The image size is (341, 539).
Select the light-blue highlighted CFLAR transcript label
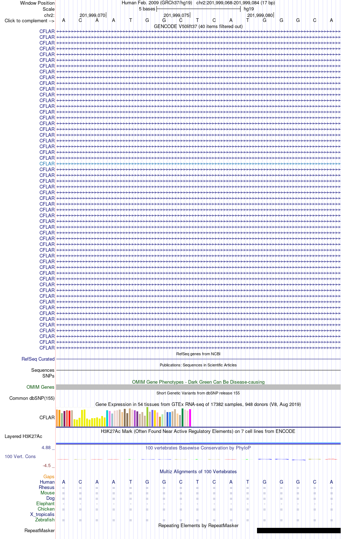pyautogui.click(x=47, y=164)
